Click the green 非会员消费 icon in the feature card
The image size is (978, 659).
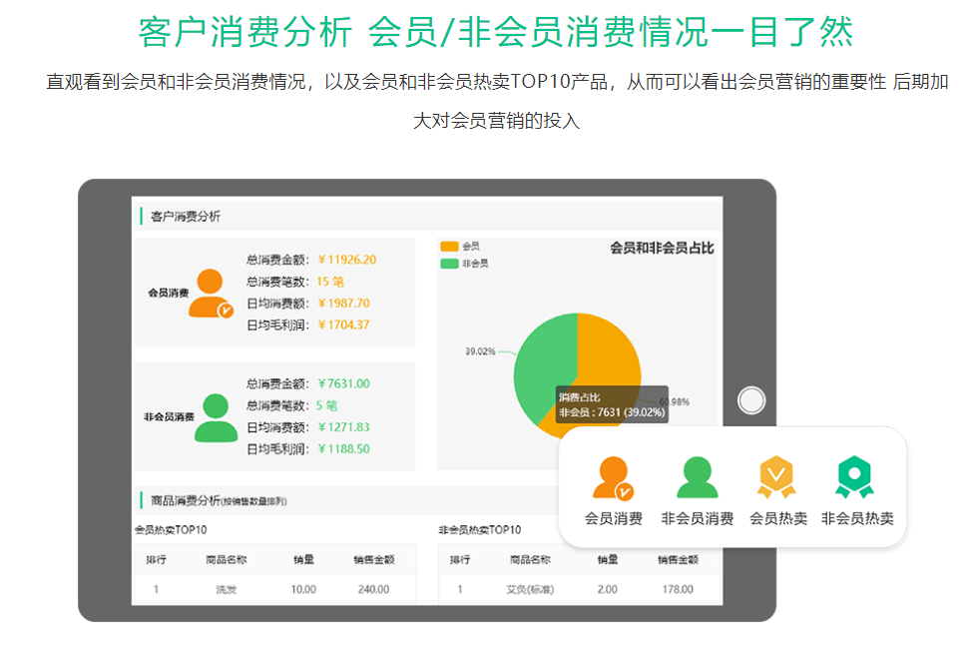[x=697, y=478]
